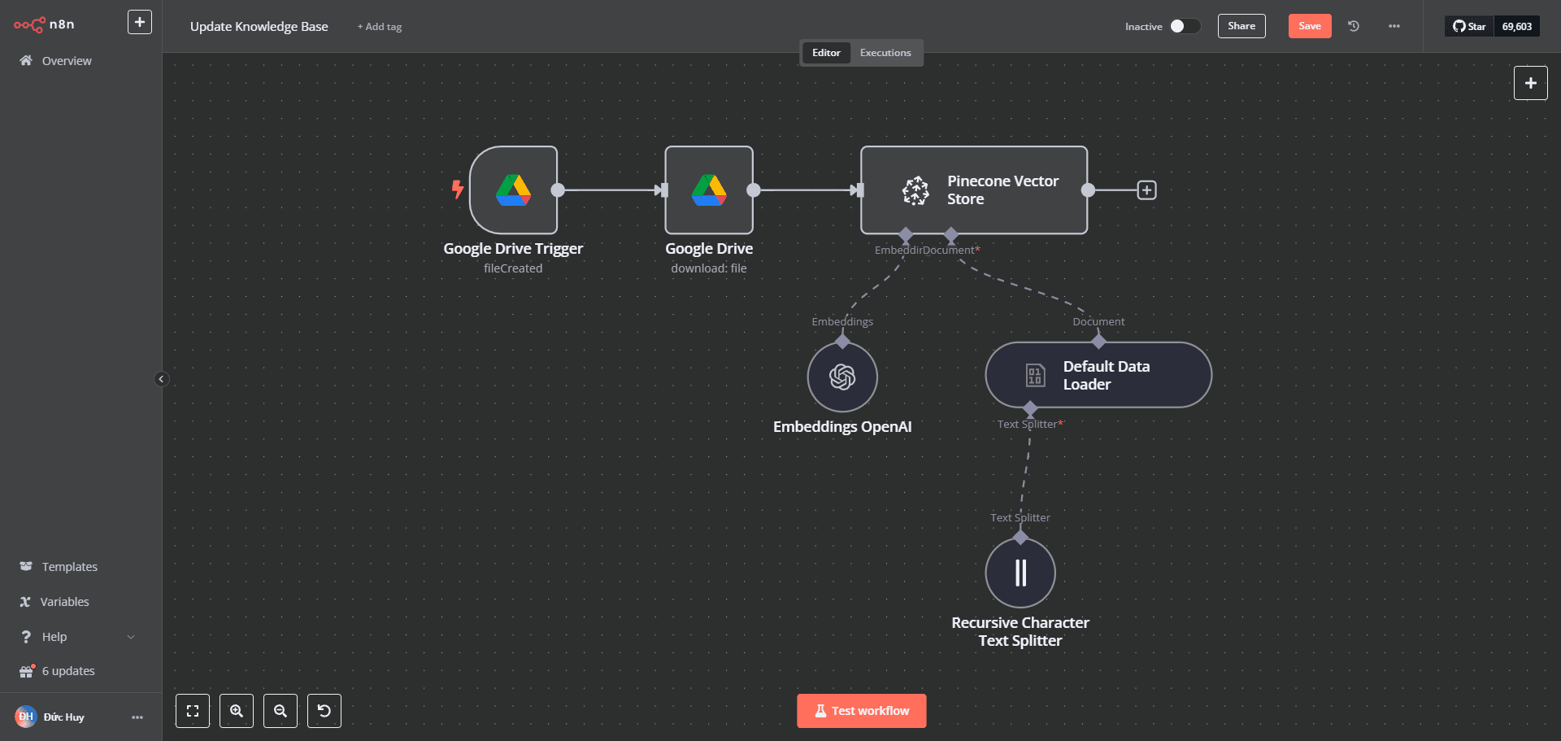
Task: Open workflow options three dots menu
Action: [1394, 26]
